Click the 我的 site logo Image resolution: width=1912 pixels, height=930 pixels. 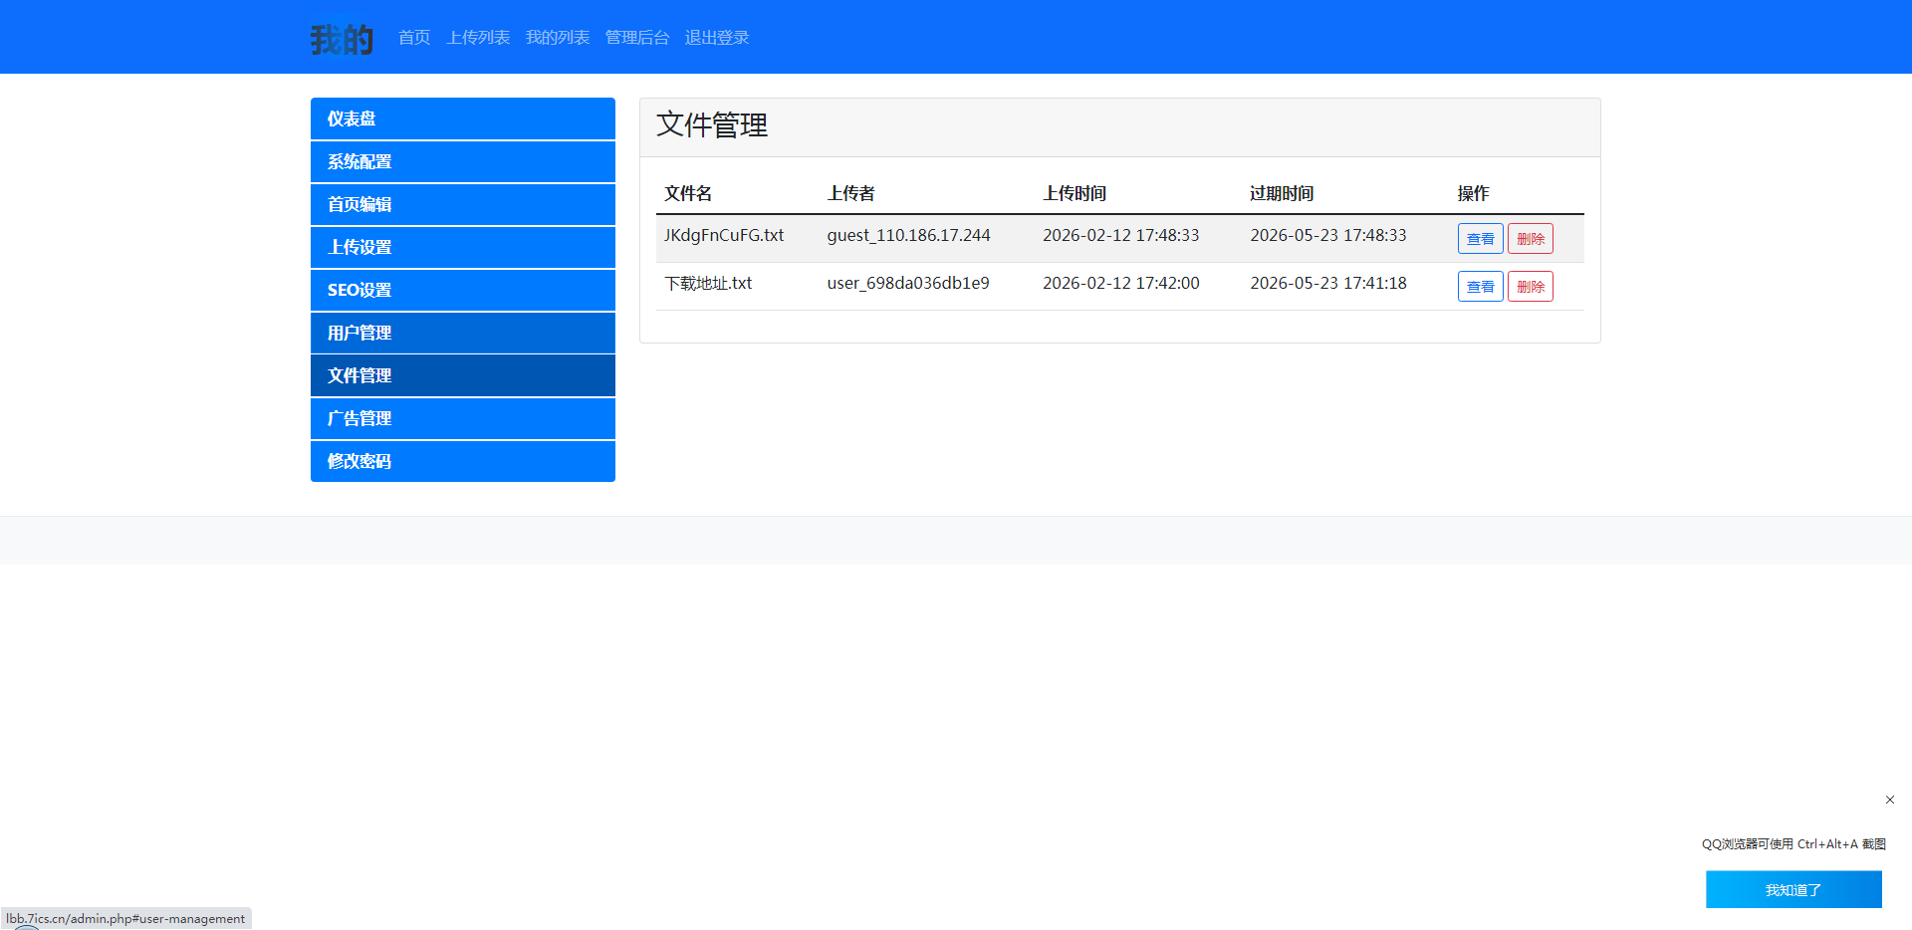click(x=342, y=39)
